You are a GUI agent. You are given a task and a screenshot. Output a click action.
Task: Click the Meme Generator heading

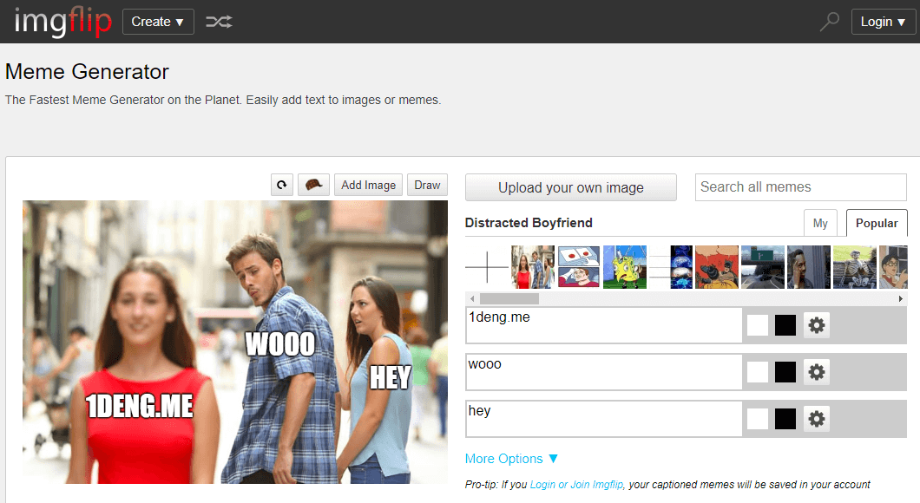pyautogui.click(x=87, y=71)
